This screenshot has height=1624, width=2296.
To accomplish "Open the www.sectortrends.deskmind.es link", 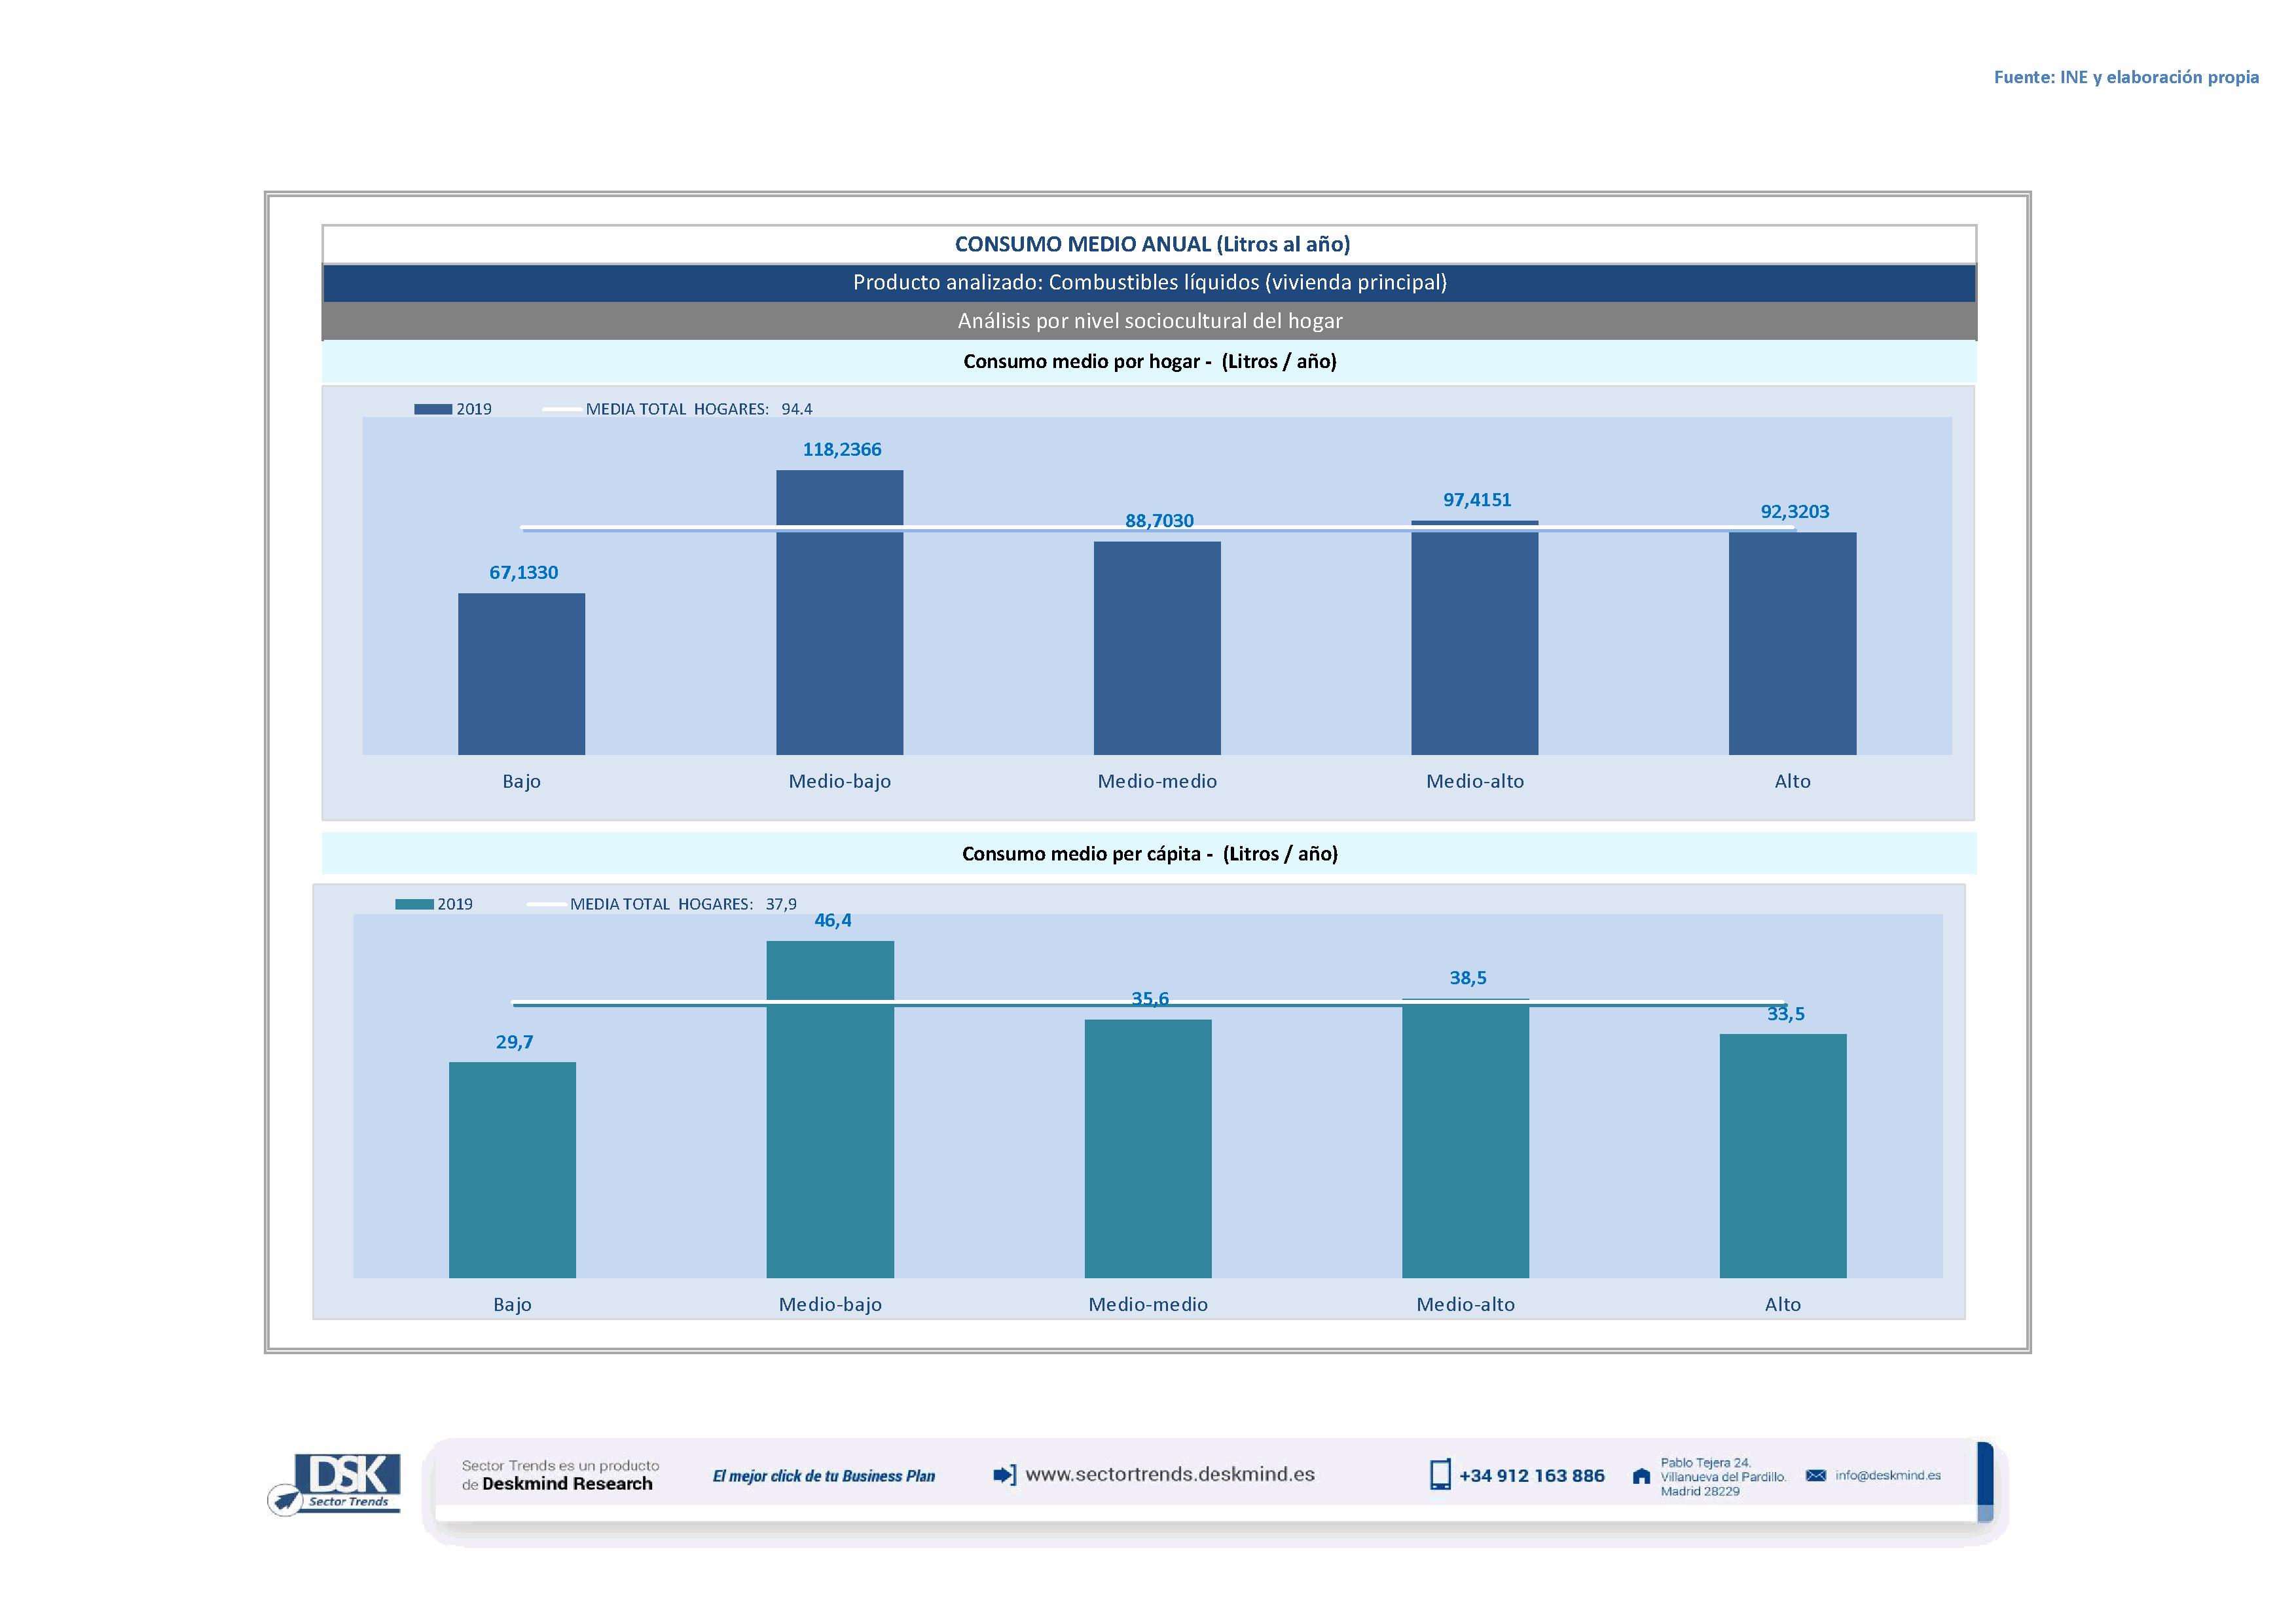I will [x=1170, y=1475].
